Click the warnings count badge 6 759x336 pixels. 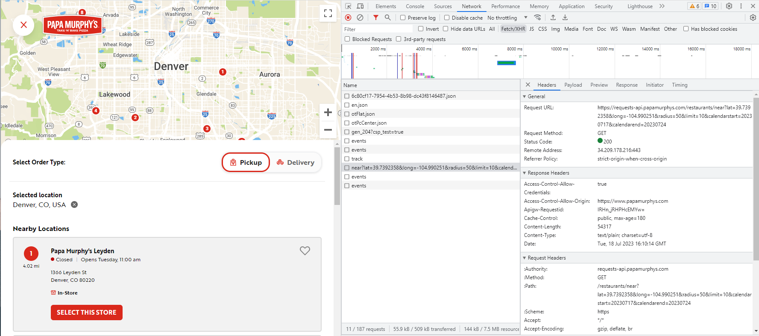coord(695,6)
